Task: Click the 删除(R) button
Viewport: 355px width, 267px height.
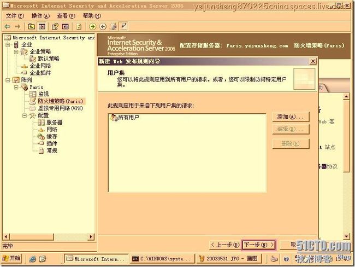Action: [x=291, y=143]
